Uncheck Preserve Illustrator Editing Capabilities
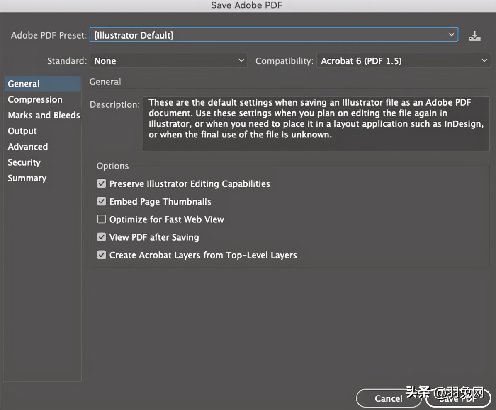Viewport: 496px width, 410px height. click(x=102, y=183)
